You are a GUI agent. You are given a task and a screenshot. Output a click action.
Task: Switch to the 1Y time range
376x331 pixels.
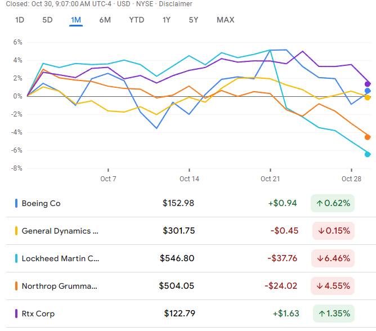pos(166,20)
